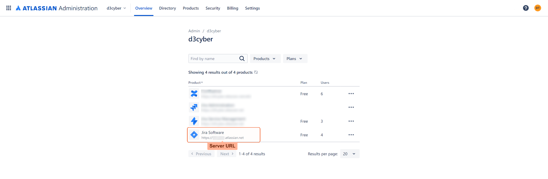Click the Jira Service Management lightning icon
The height and width of the screenshot is (179, 548).
click(194, 121)
